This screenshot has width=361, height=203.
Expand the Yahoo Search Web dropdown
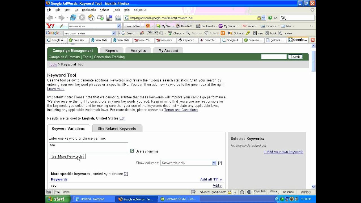pos(144,26)
